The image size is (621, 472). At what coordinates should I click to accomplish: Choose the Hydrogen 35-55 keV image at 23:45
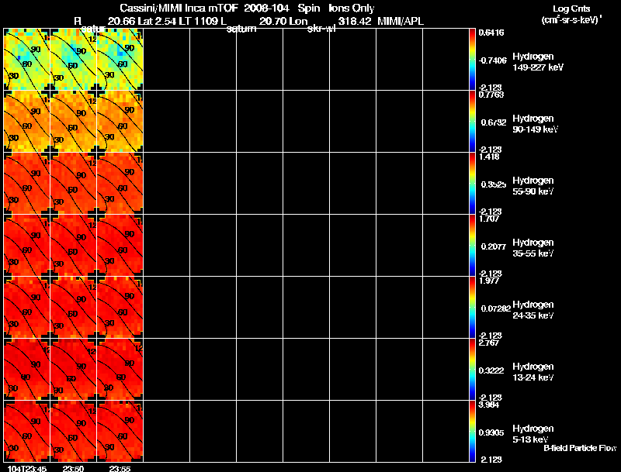click(27, 246)
